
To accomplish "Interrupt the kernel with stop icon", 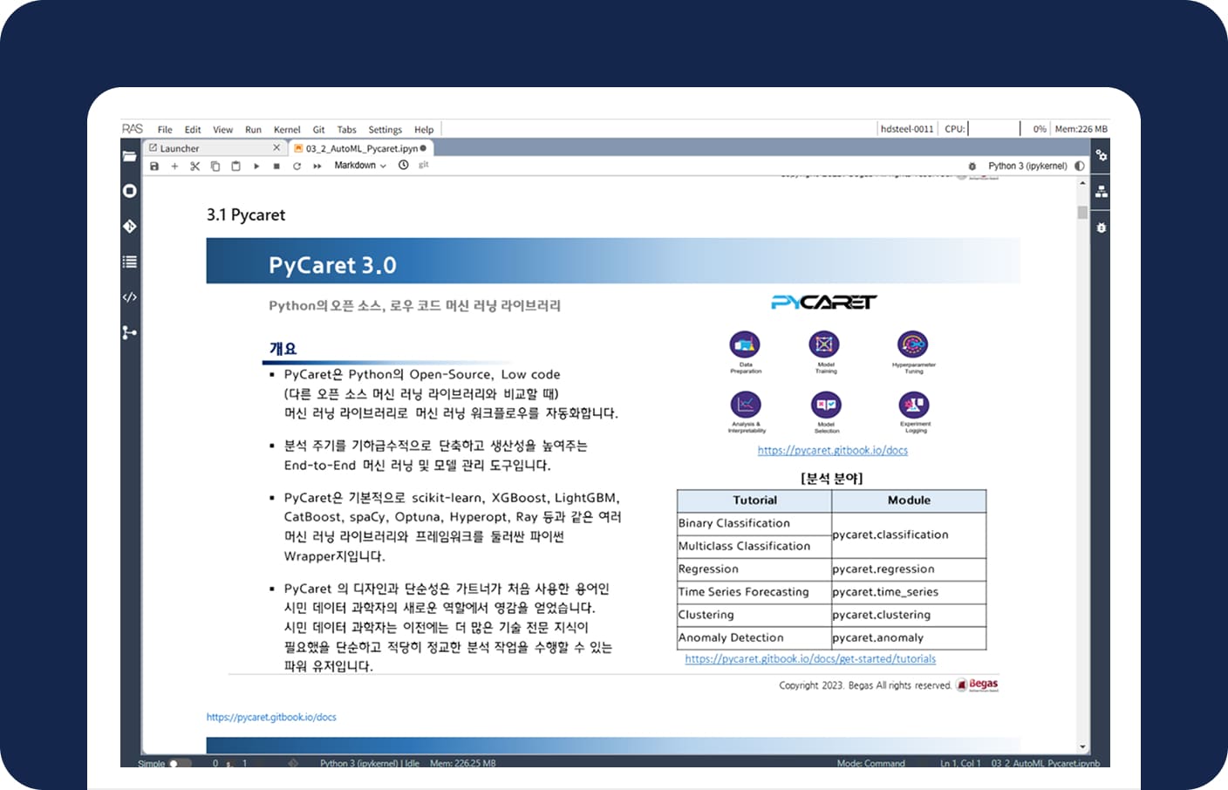I will (x=276, y=166).
